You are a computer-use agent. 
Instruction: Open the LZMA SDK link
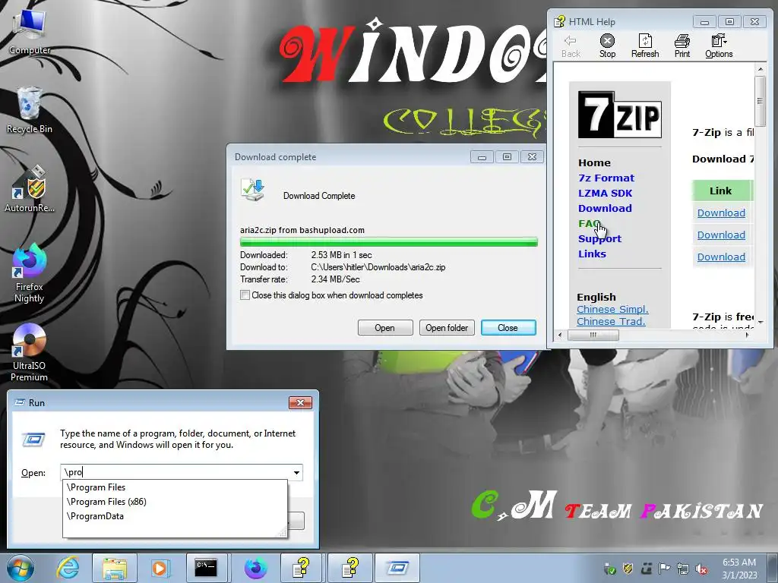(x=605, y=194)
